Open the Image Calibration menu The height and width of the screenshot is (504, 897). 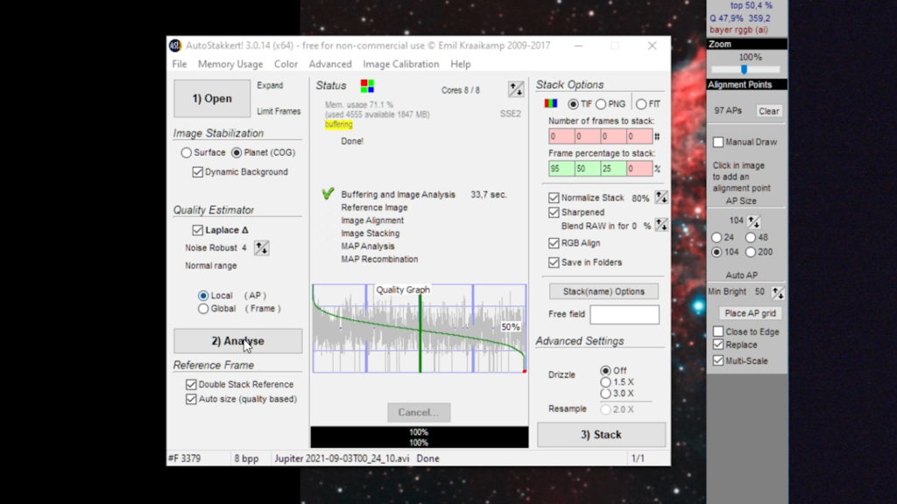[401, 64]
